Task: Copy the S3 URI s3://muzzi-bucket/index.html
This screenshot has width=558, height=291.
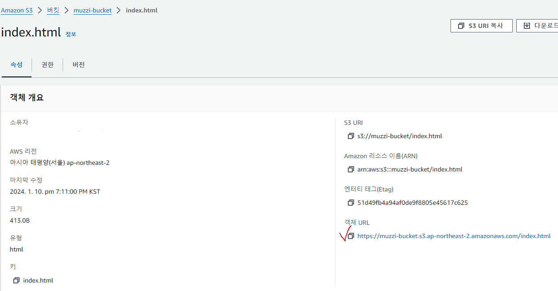Action: tap(351, 136)
